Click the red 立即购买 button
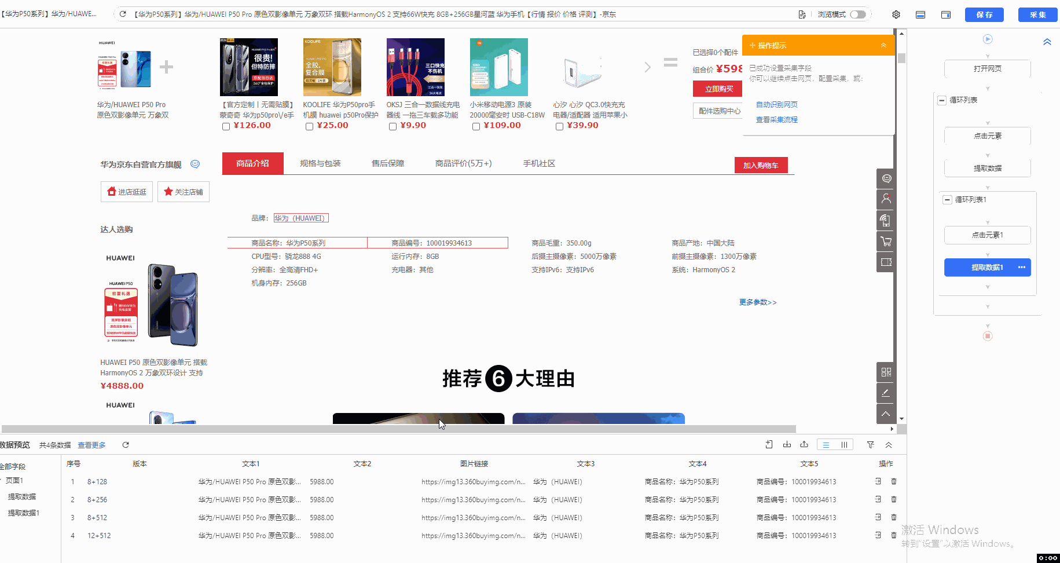Image resolution: width=1060 pixels, height=563 pixels. click(718, 89)
